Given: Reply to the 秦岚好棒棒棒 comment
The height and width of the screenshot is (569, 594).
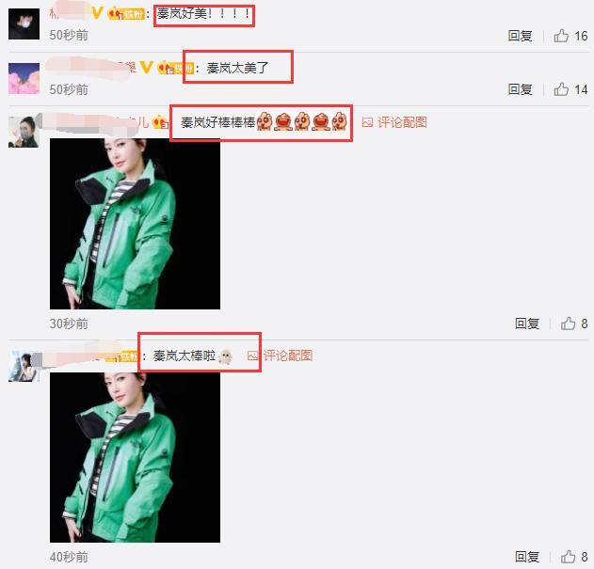Looking at the screenshot, I should point(527,324).
